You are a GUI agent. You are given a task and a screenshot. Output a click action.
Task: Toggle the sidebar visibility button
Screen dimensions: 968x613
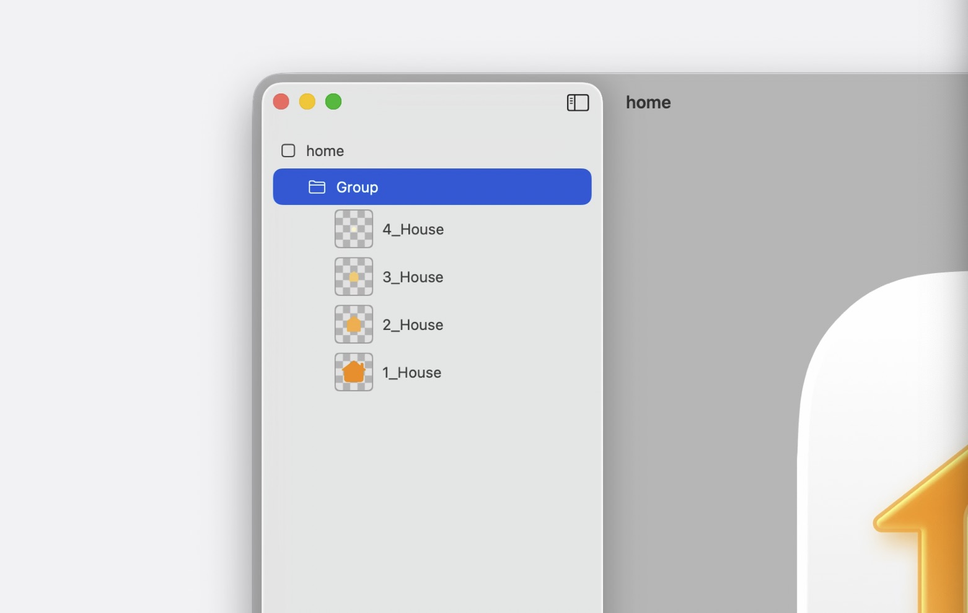click(x=578, y=103)
